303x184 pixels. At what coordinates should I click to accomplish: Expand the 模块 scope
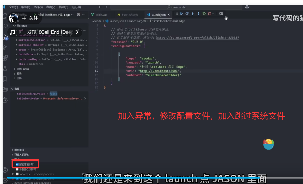coord(15,74)
